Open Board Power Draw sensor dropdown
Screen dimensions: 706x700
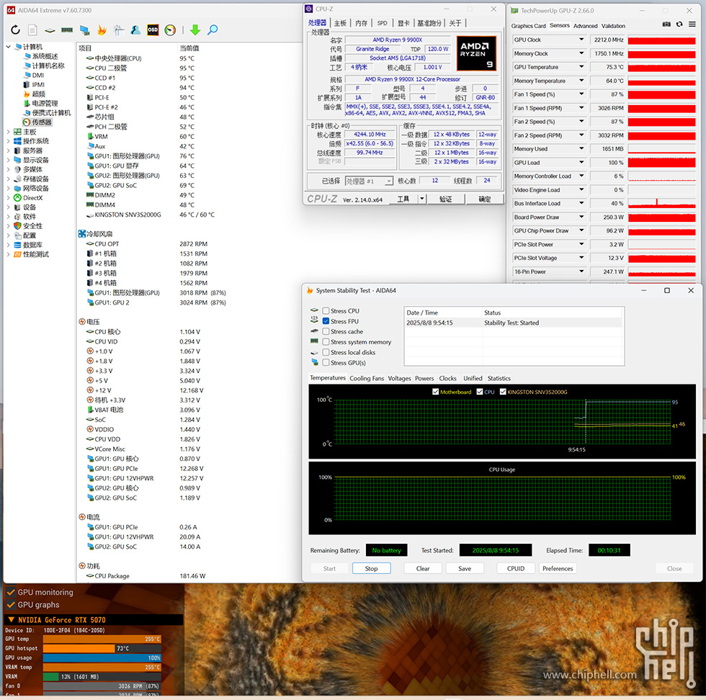pos(581,217)
